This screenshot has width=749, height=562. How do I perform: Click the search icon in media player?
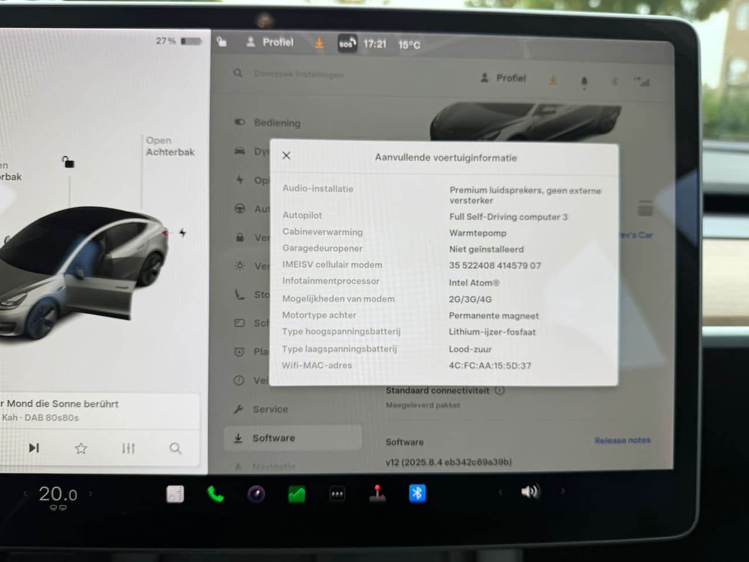click(176, 448)
